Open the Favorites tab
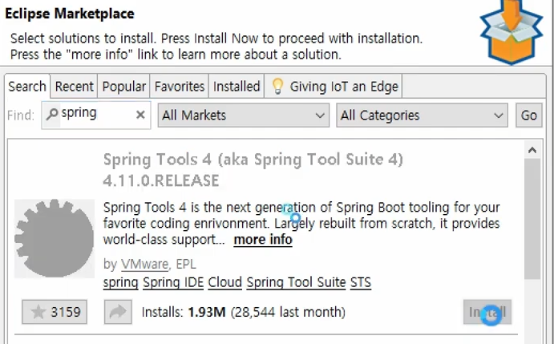 click(179, 87)
